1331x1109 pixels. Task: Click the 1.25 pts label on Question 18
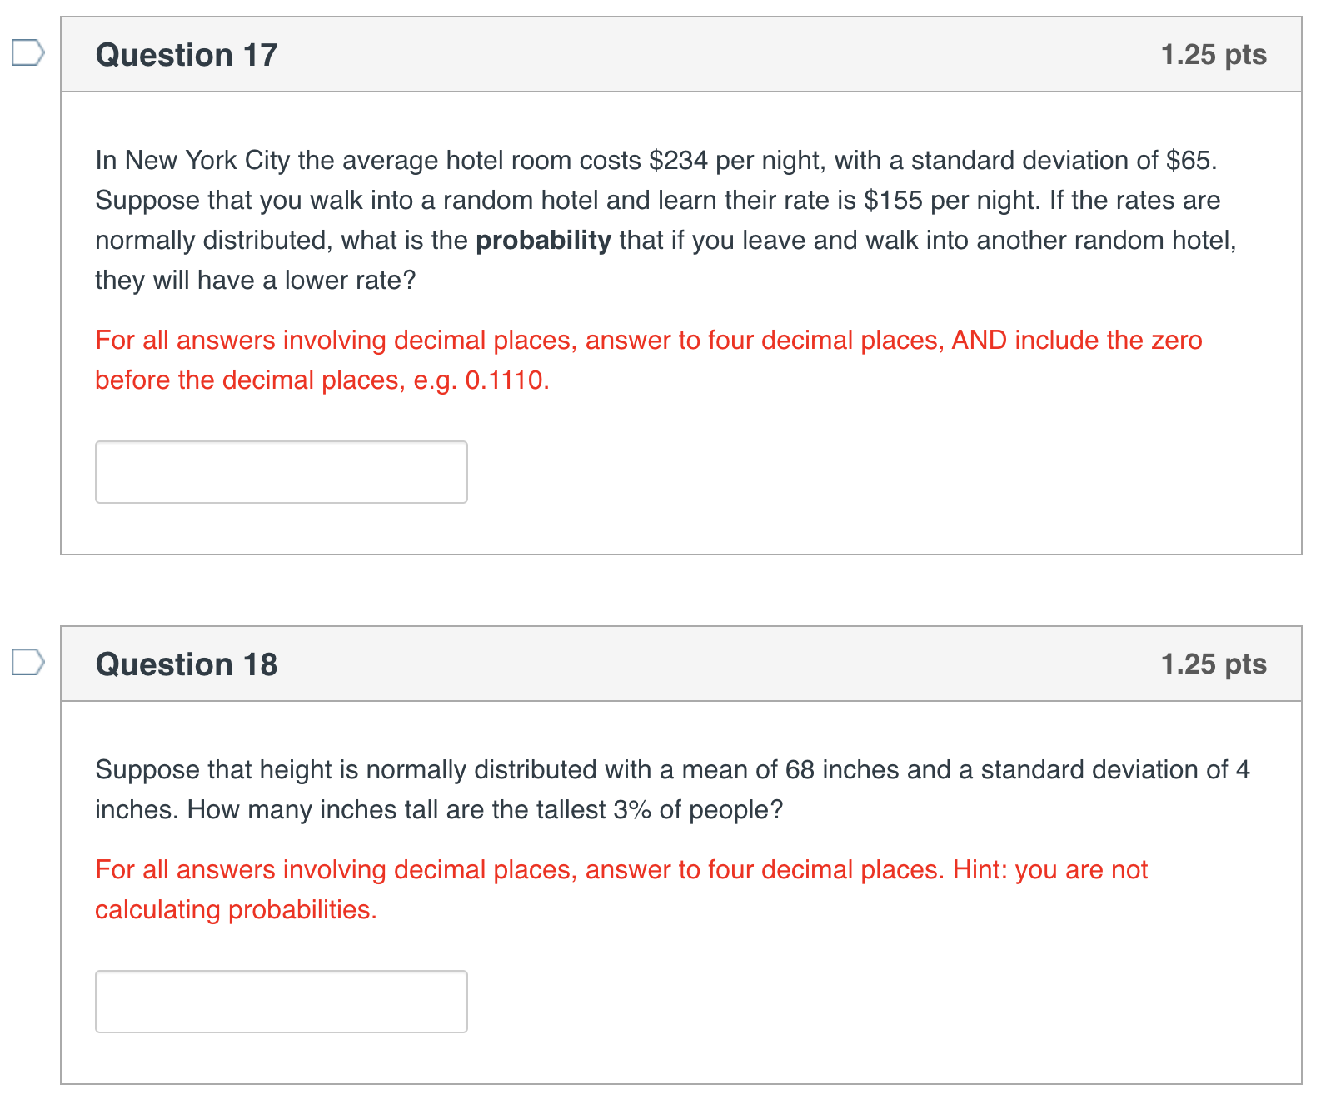(x=1213, y=664)
